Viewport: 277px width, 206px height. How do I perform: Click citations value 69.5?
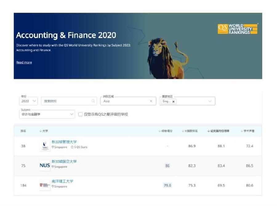coord(221,185)
